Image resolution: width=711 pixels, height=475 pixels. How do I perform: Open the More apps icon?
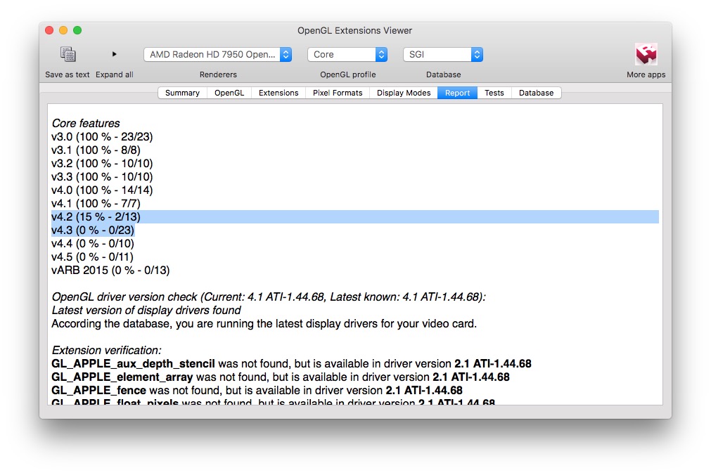(x=646, y=54)
